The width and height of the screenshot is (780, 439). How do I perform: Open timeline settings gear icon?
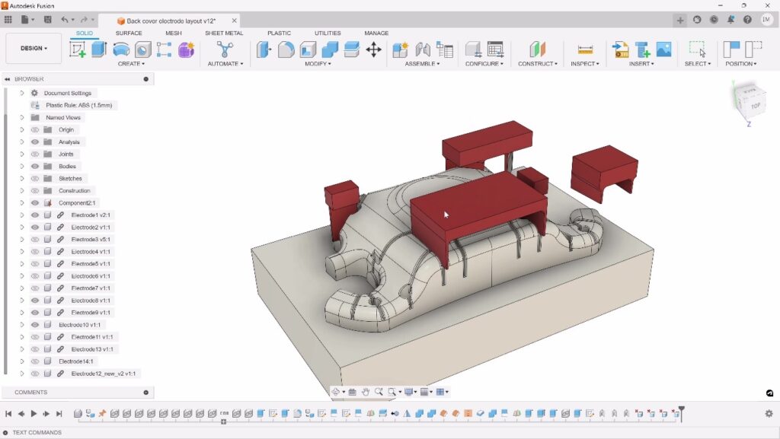click(769, 414)
